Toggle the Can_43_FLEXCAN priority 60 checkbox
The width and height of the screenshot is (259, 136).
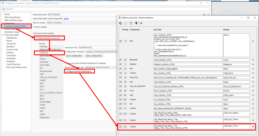pos(120,86)
